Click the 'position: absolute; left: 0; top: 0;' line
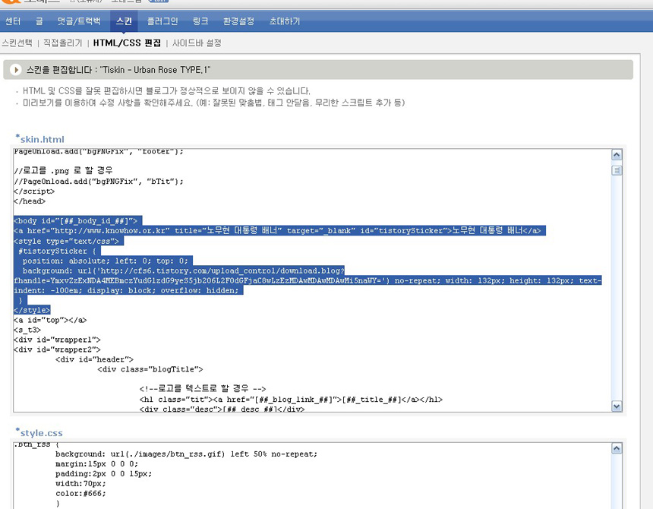Viewport: 653px width, 509px height. [x=106, y=261]
